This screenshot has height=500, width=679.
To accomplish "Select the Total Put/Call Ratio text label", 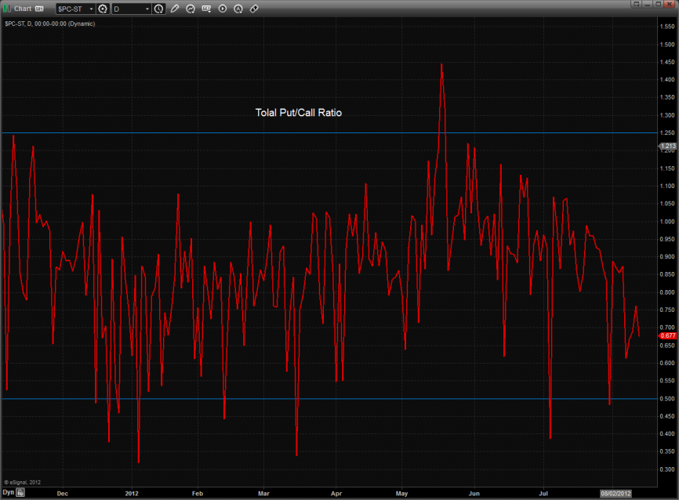I will click(x=298, y=113).
